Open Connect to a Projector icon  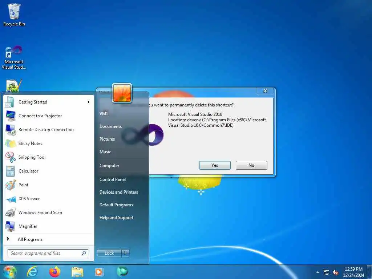pos(11,116)
